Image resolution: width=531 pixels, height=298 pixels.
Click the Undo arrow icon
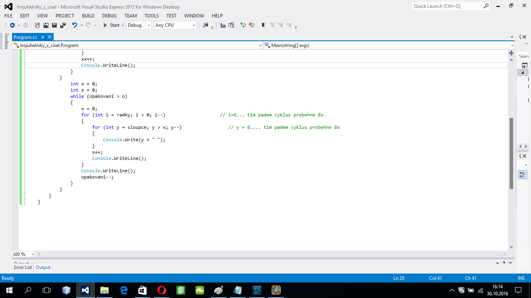coord(74,25)
